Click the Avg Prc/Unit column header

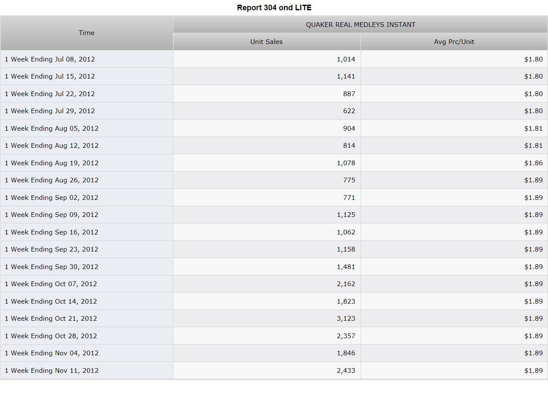click(x=454, y=42)
